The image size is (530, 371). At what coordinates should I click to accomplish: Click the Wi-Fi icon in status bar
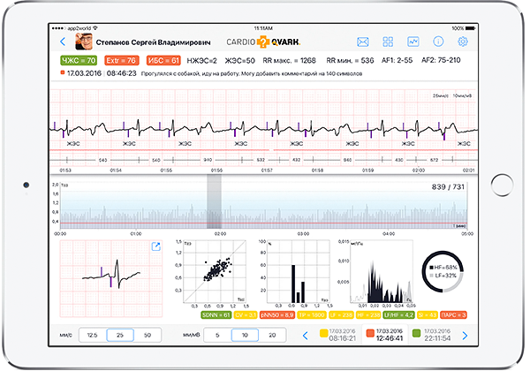95,28
